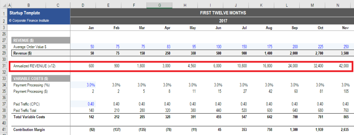Click the Corporate Finance Institute copyright cell

pos(39,21)
